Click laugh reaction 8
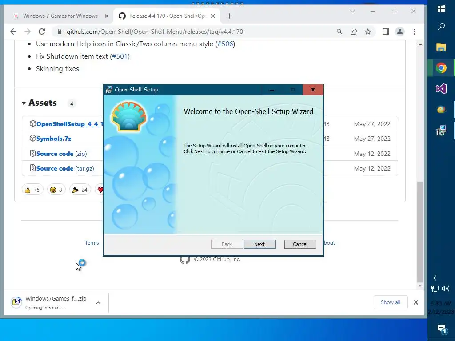 56,190
